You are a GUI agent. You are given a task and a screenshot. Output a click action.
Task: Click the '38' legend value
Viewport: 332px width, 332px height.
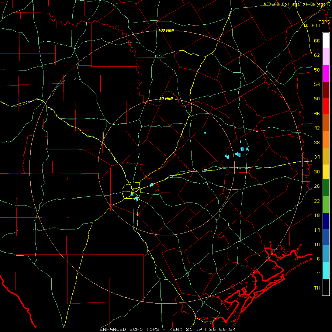point(317,142)
